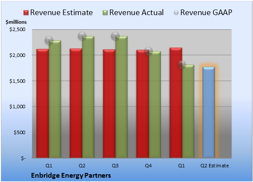Select the green actual bar above Q3
The width and height of the screenshot is (253, 182).
(x=121, y=97)
